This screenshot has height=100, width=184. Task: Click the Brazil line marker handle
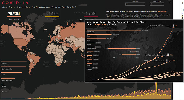pyautogui.click(x=167, y=60)
